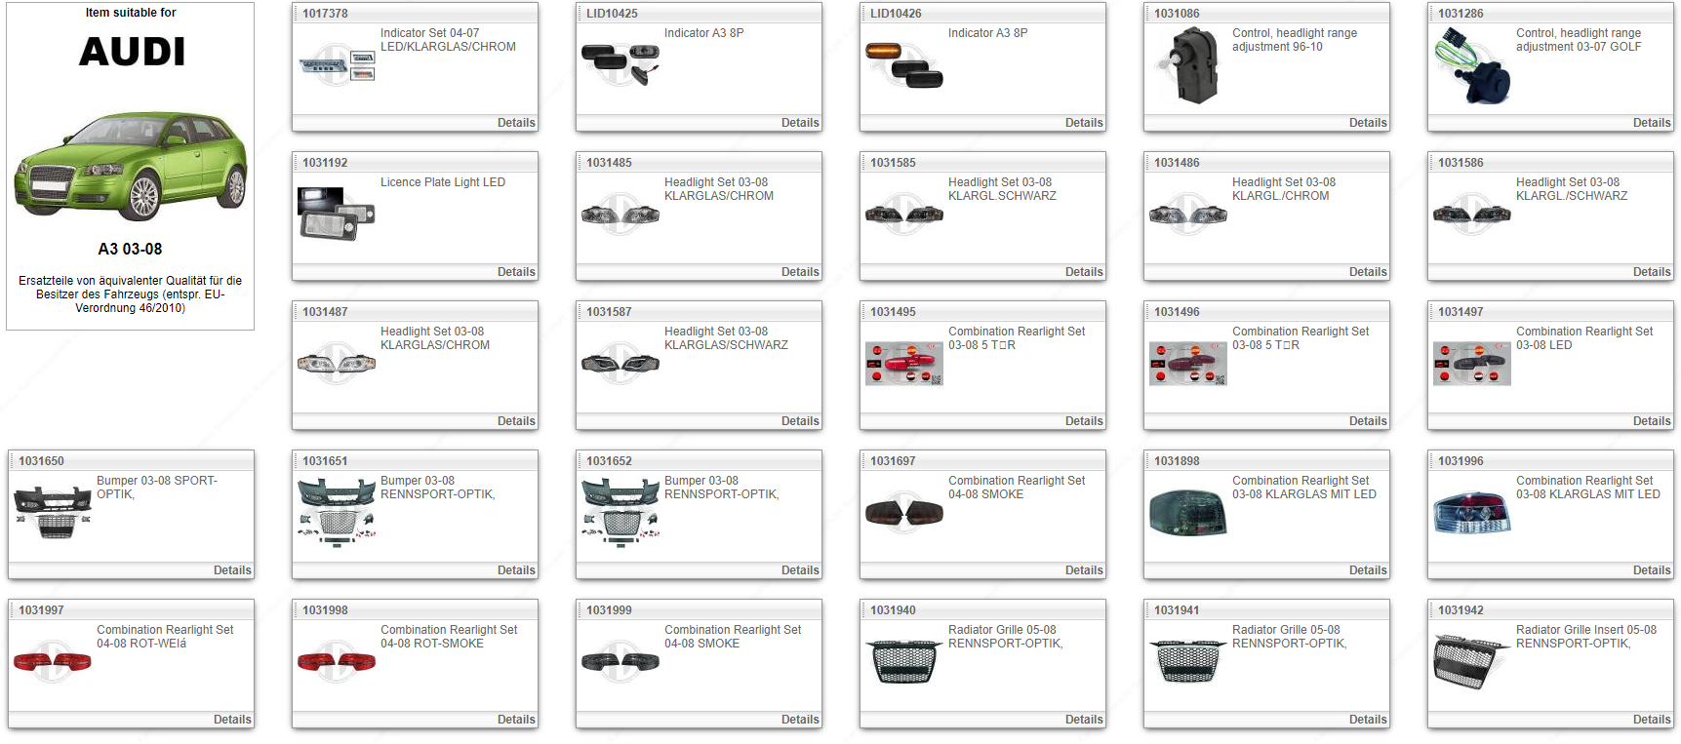Select the 1031587 headlight set thumbnail
1681x744 pixels.
click(620, 364)
